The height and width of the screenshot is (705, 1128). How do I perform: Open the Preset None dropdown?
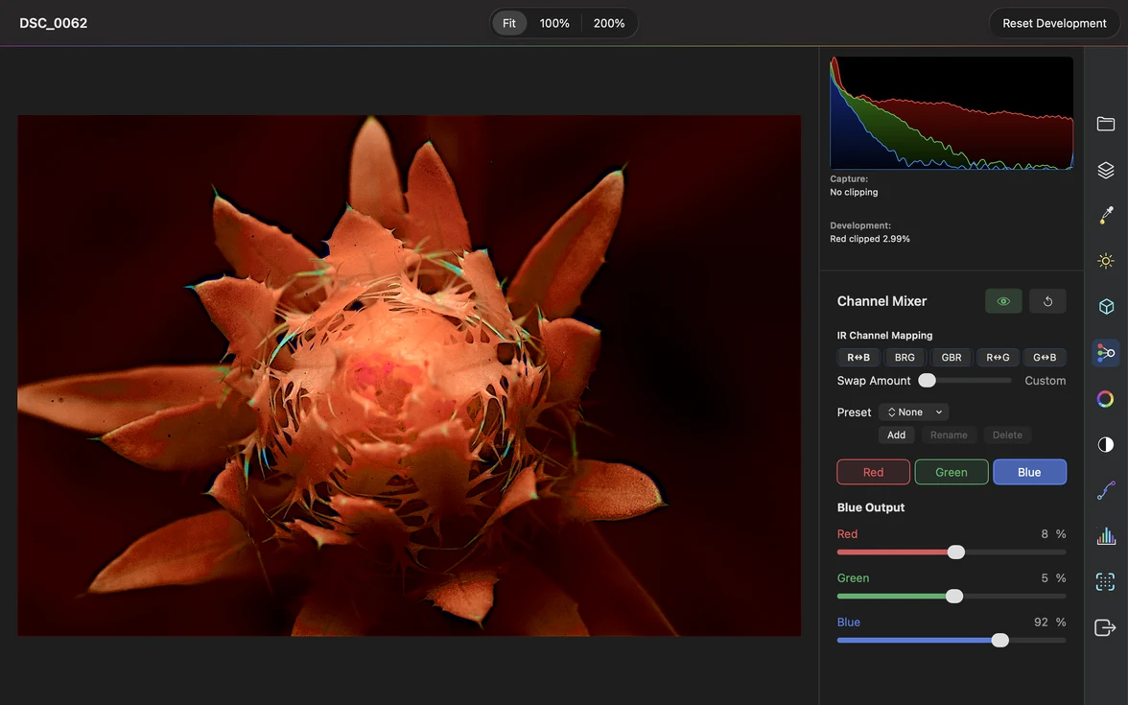click(x=913, y=412)
